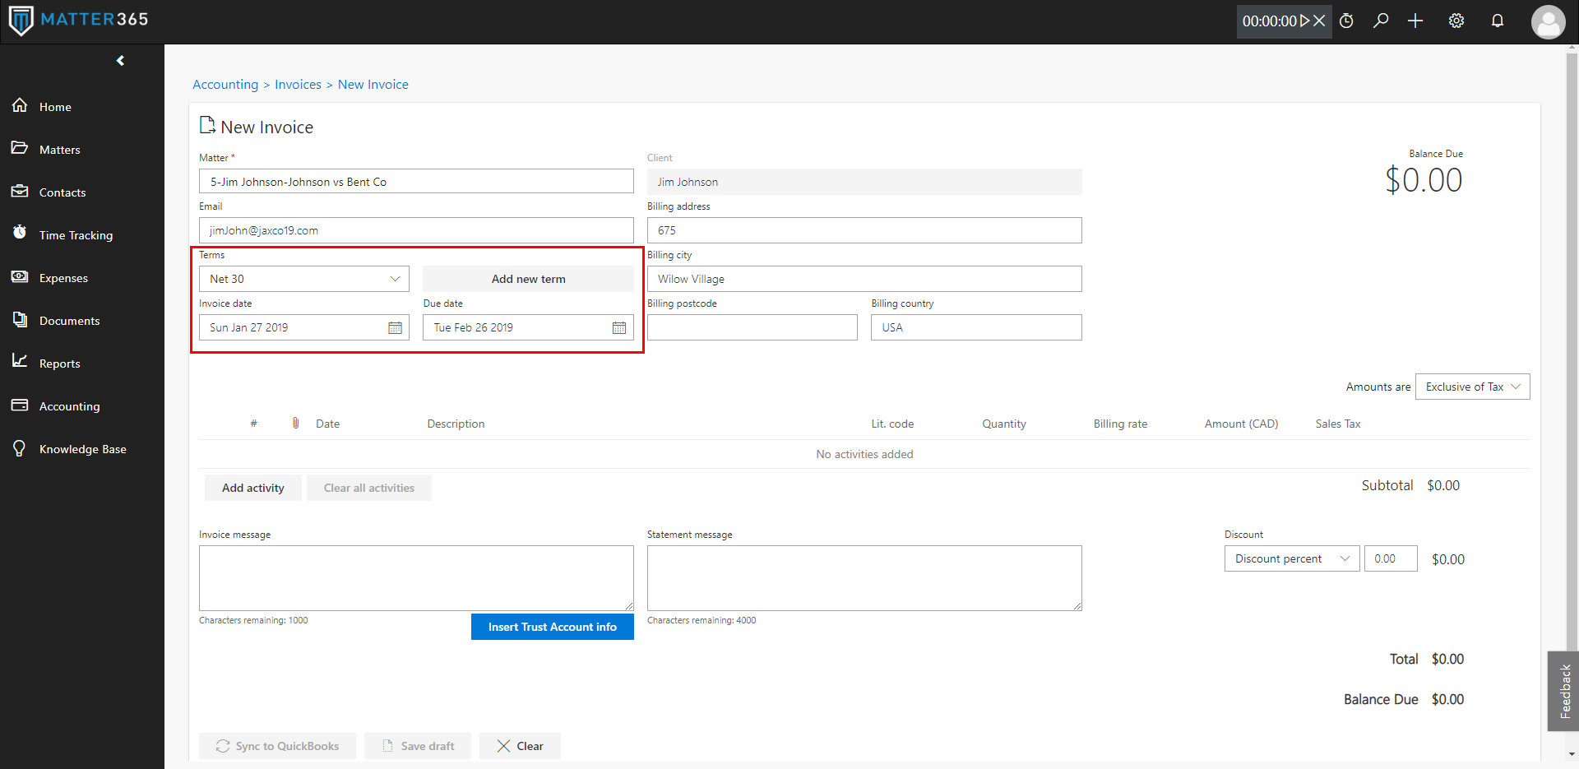The image size is (1579, 769).
Task: Open Expenses in the sidebar
Action: 63,278
